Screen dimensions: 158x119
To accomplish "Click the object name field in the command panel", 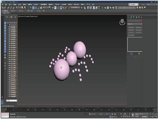I will [134, 21].
